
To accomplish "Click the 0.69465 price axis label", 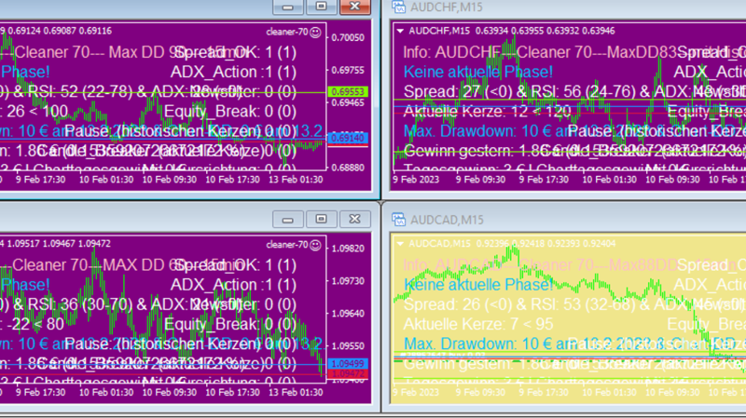I will point(348,102).
